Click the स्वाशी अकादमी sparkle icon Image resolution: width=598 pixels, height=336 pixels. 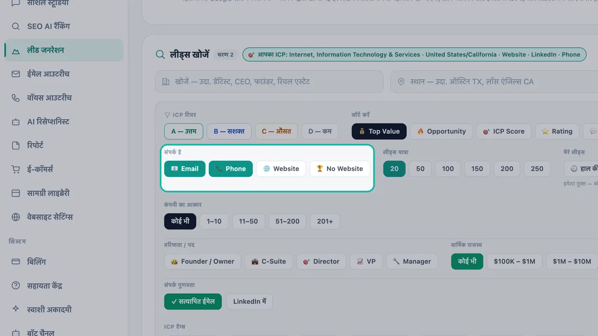click(x=16, y=309)
